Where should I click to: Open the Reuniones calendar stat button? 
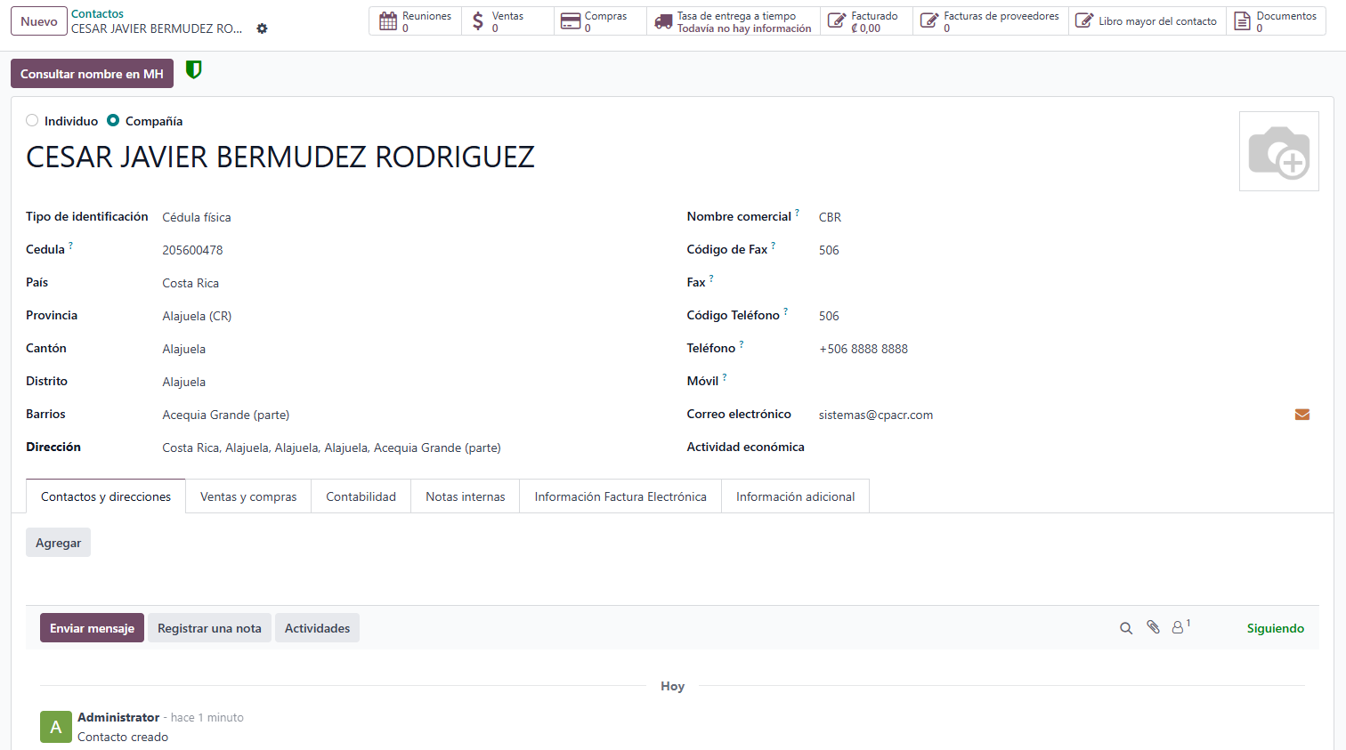point(415,21)
